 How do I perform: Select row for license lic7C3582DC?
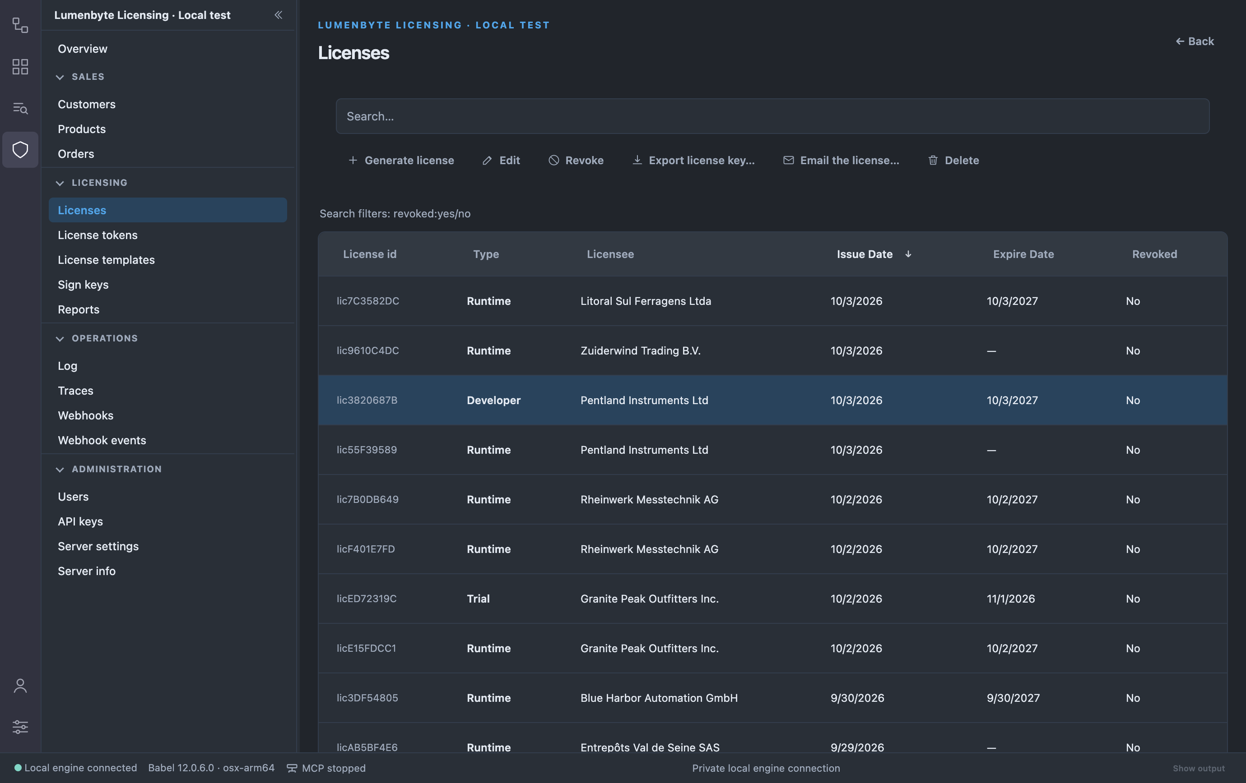[772, 301]
